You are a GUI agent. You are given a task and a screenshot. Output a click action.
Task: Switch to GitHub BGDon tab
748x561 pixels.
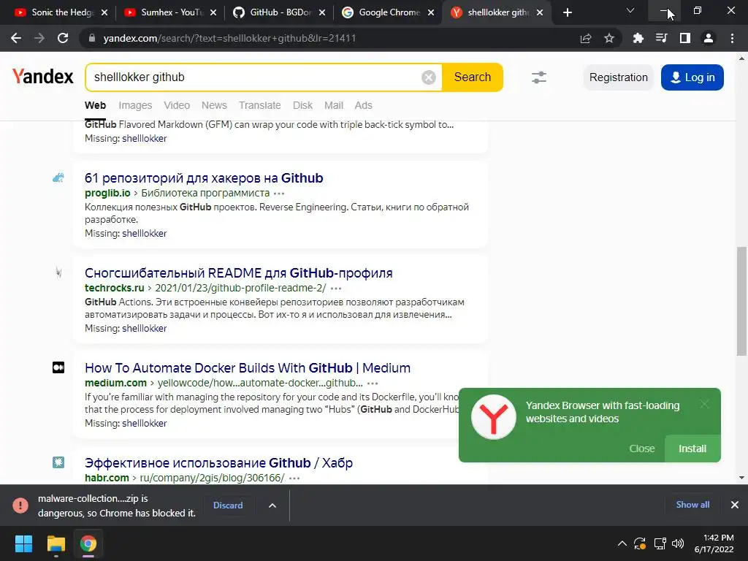[x=280, y=12]
